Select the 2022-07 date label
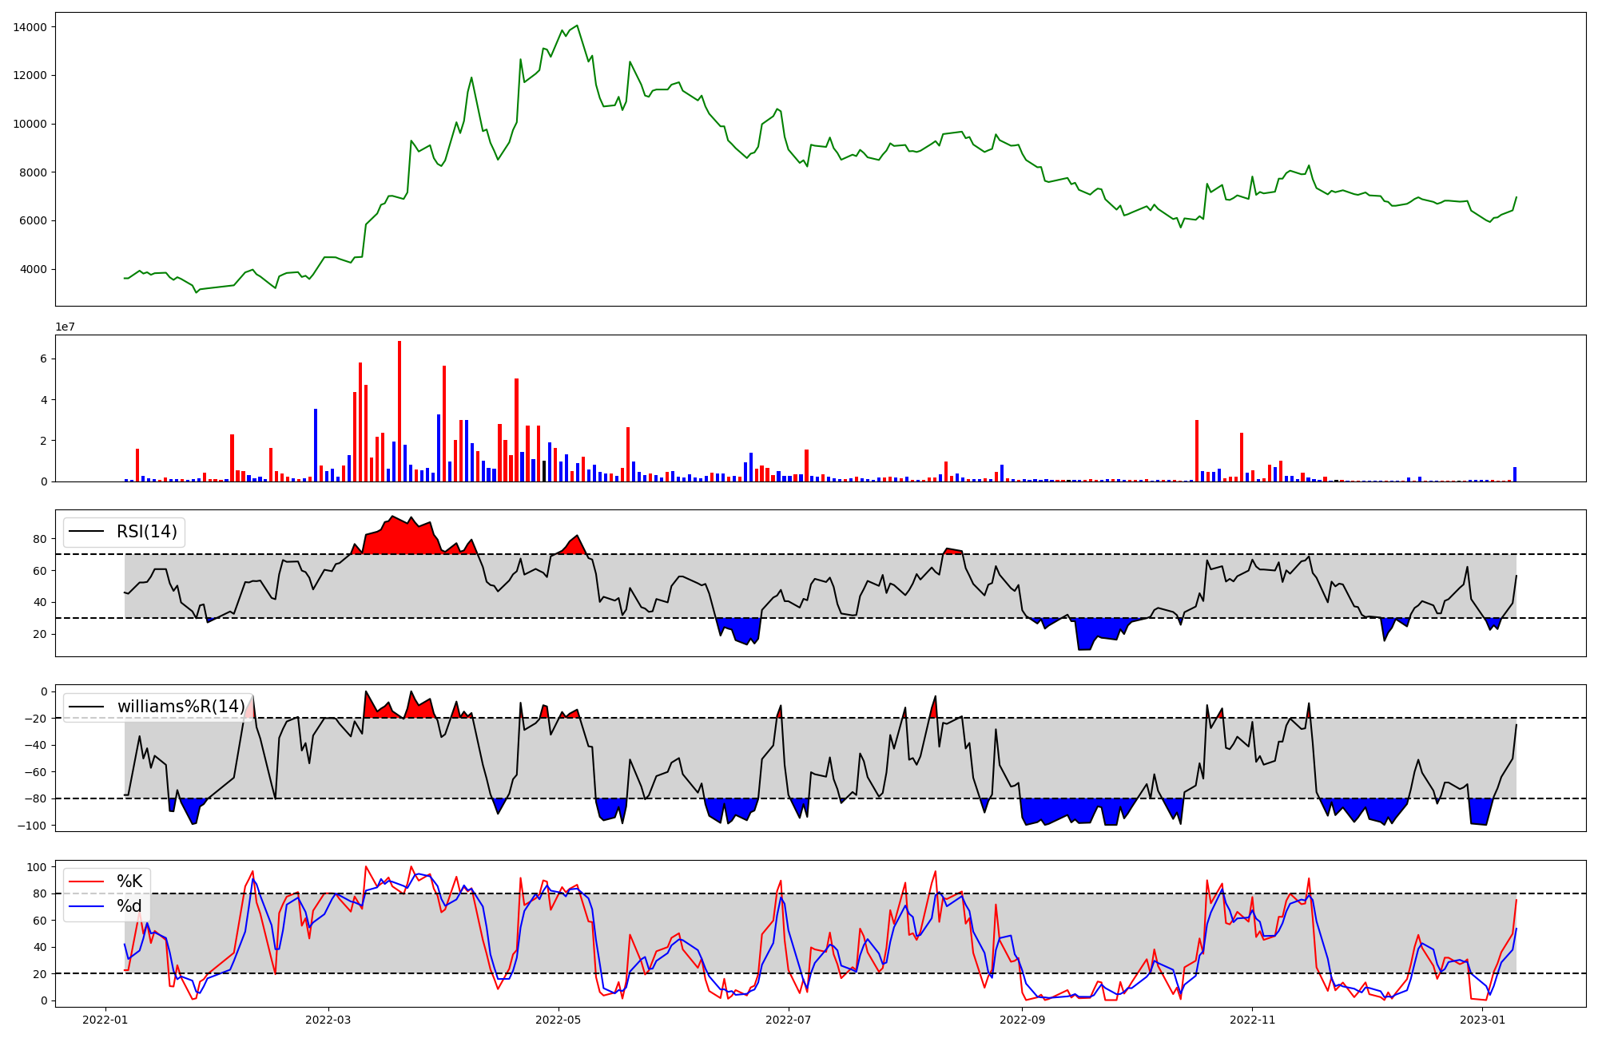The image size is (1598, 1038). click(789, 1020)
